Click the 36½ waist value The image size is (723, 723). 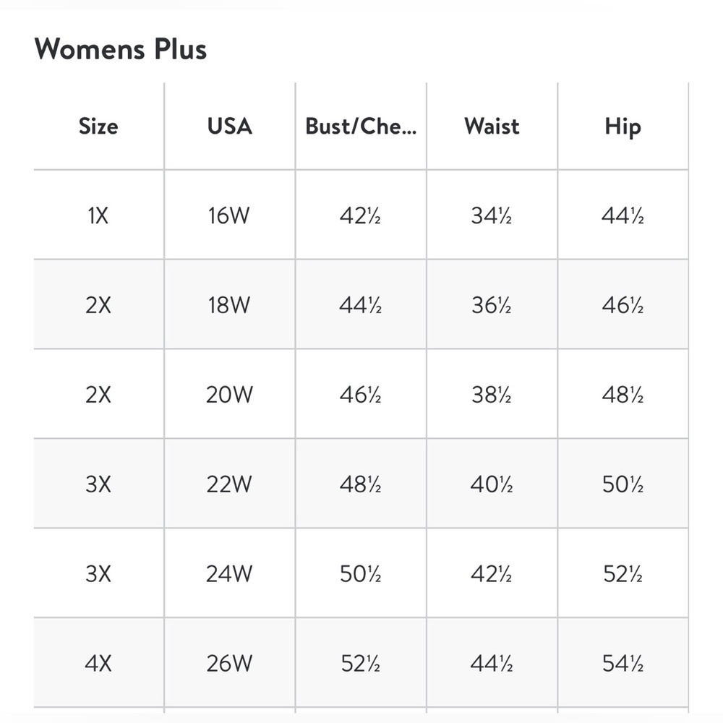coord(492,305)
